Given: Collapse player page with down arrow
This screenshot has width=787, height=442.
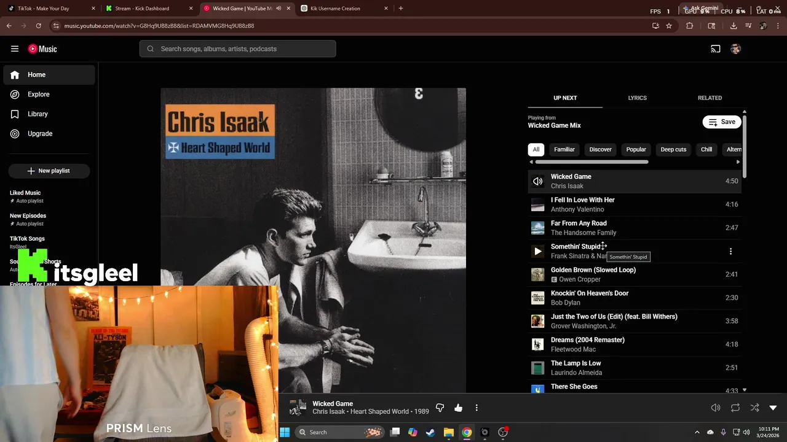Looking at the screenshot, I should click(x=773, y=408).
